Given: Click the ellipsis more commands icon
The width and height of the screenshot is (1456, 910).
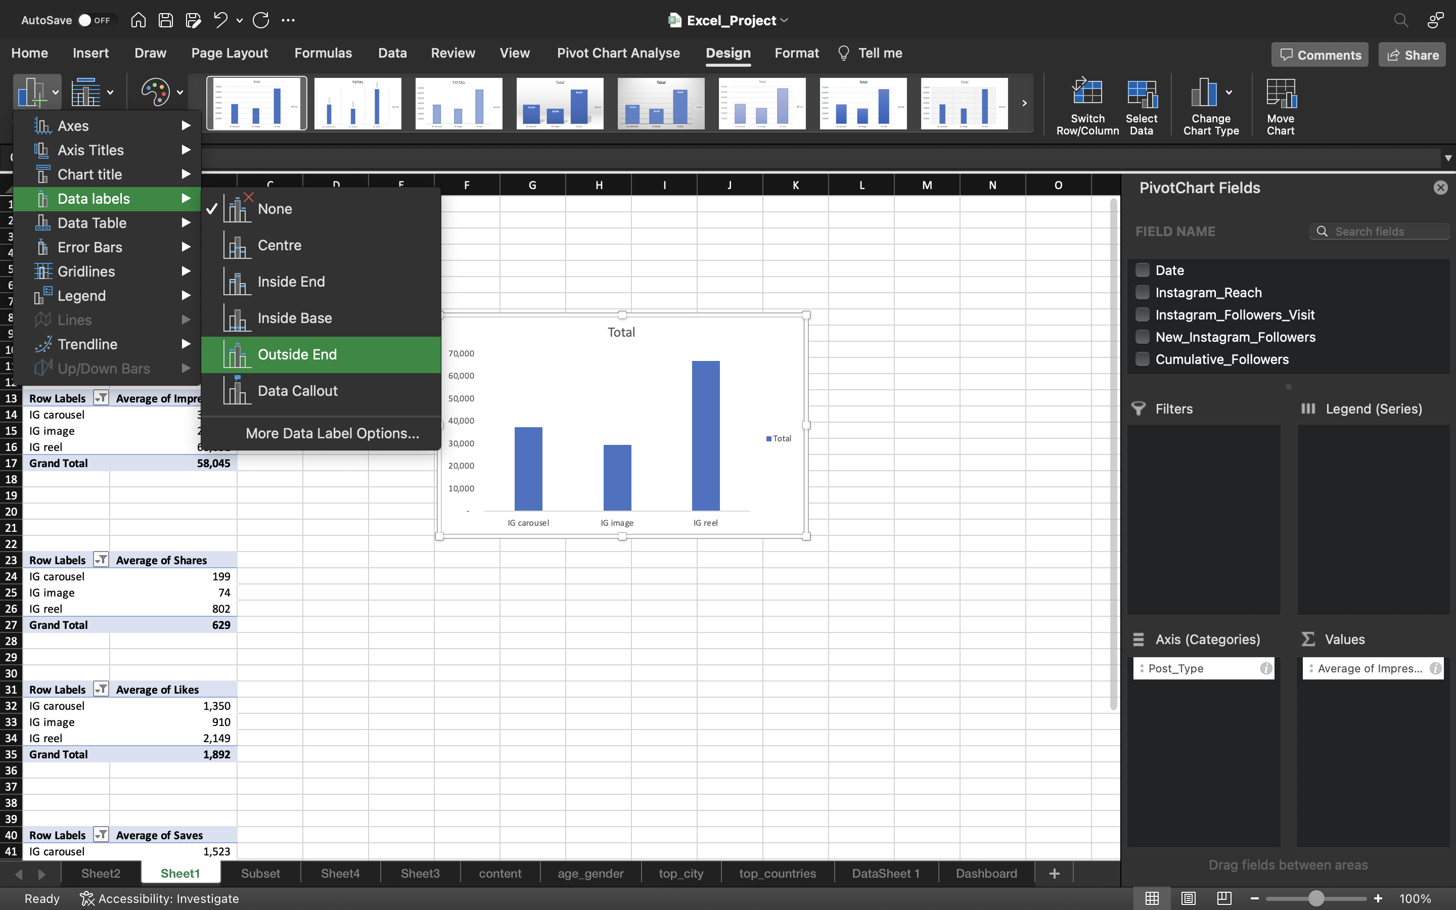Looking at the screenshot, I should 288,20.
